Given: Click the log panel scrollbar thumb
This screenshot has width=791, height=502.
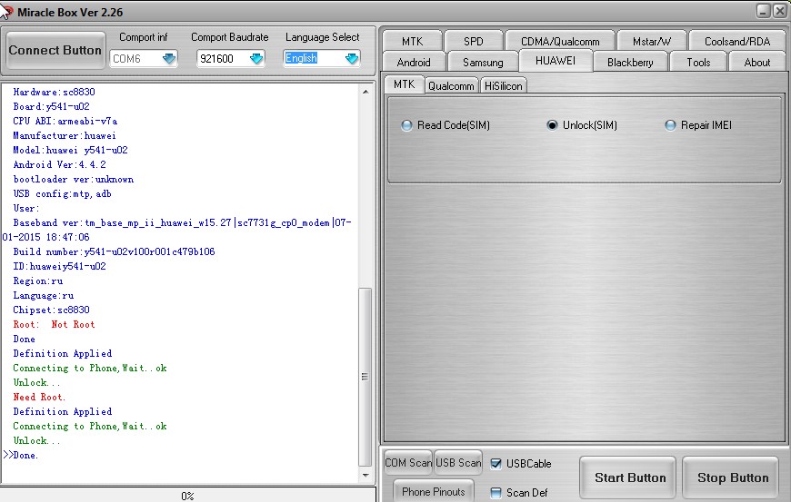Looking at the screenshot, I should pyautogui.click(x=365, y=377).
